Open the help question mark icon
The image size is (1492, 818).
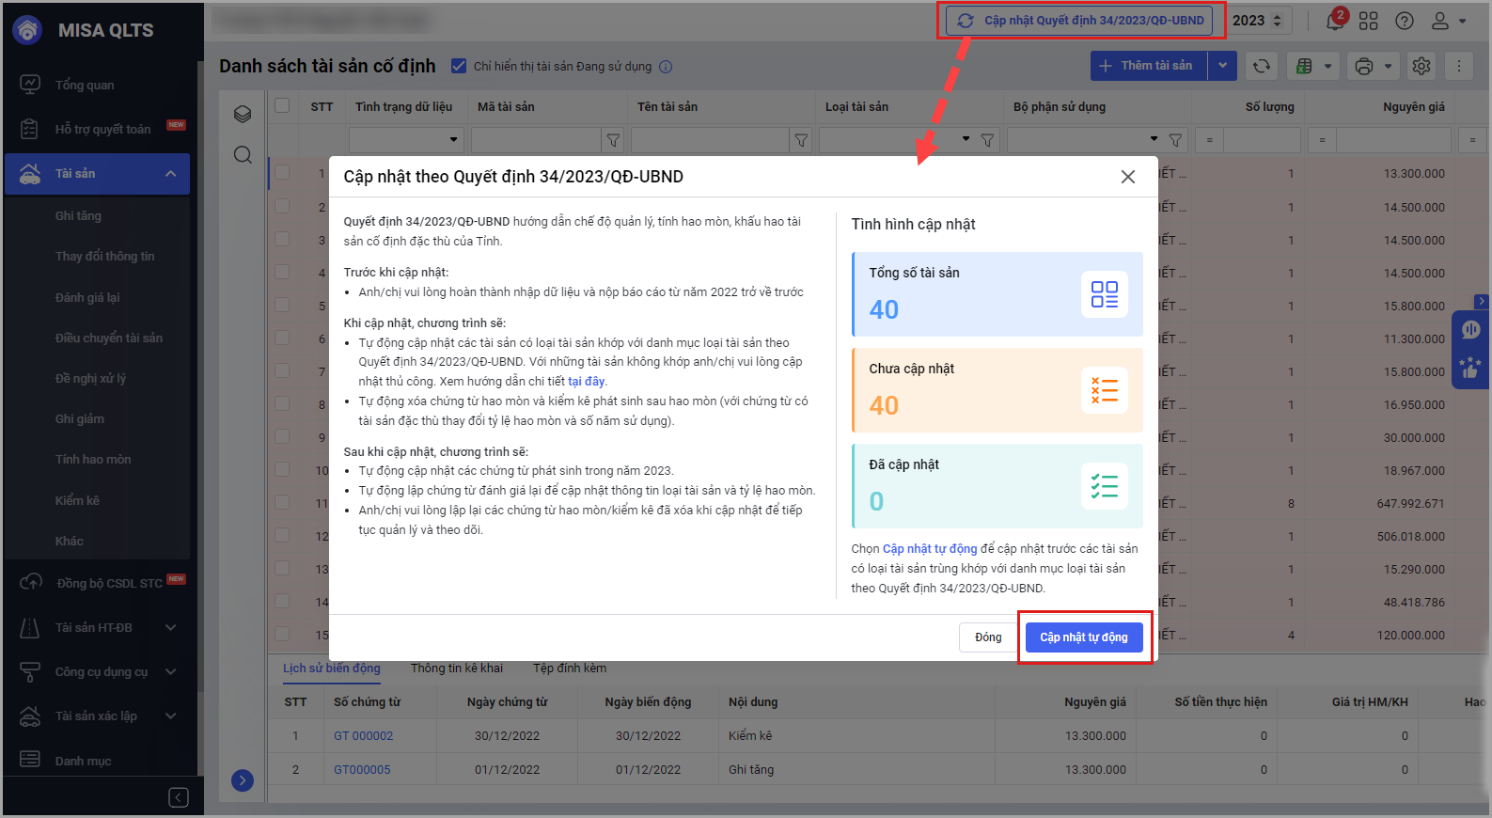pyautogui.click(x=1405, y=21)
